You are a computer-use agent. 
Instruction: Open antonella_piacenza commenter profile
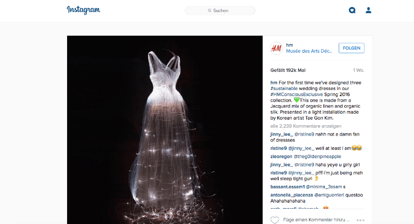coord(291,195)
